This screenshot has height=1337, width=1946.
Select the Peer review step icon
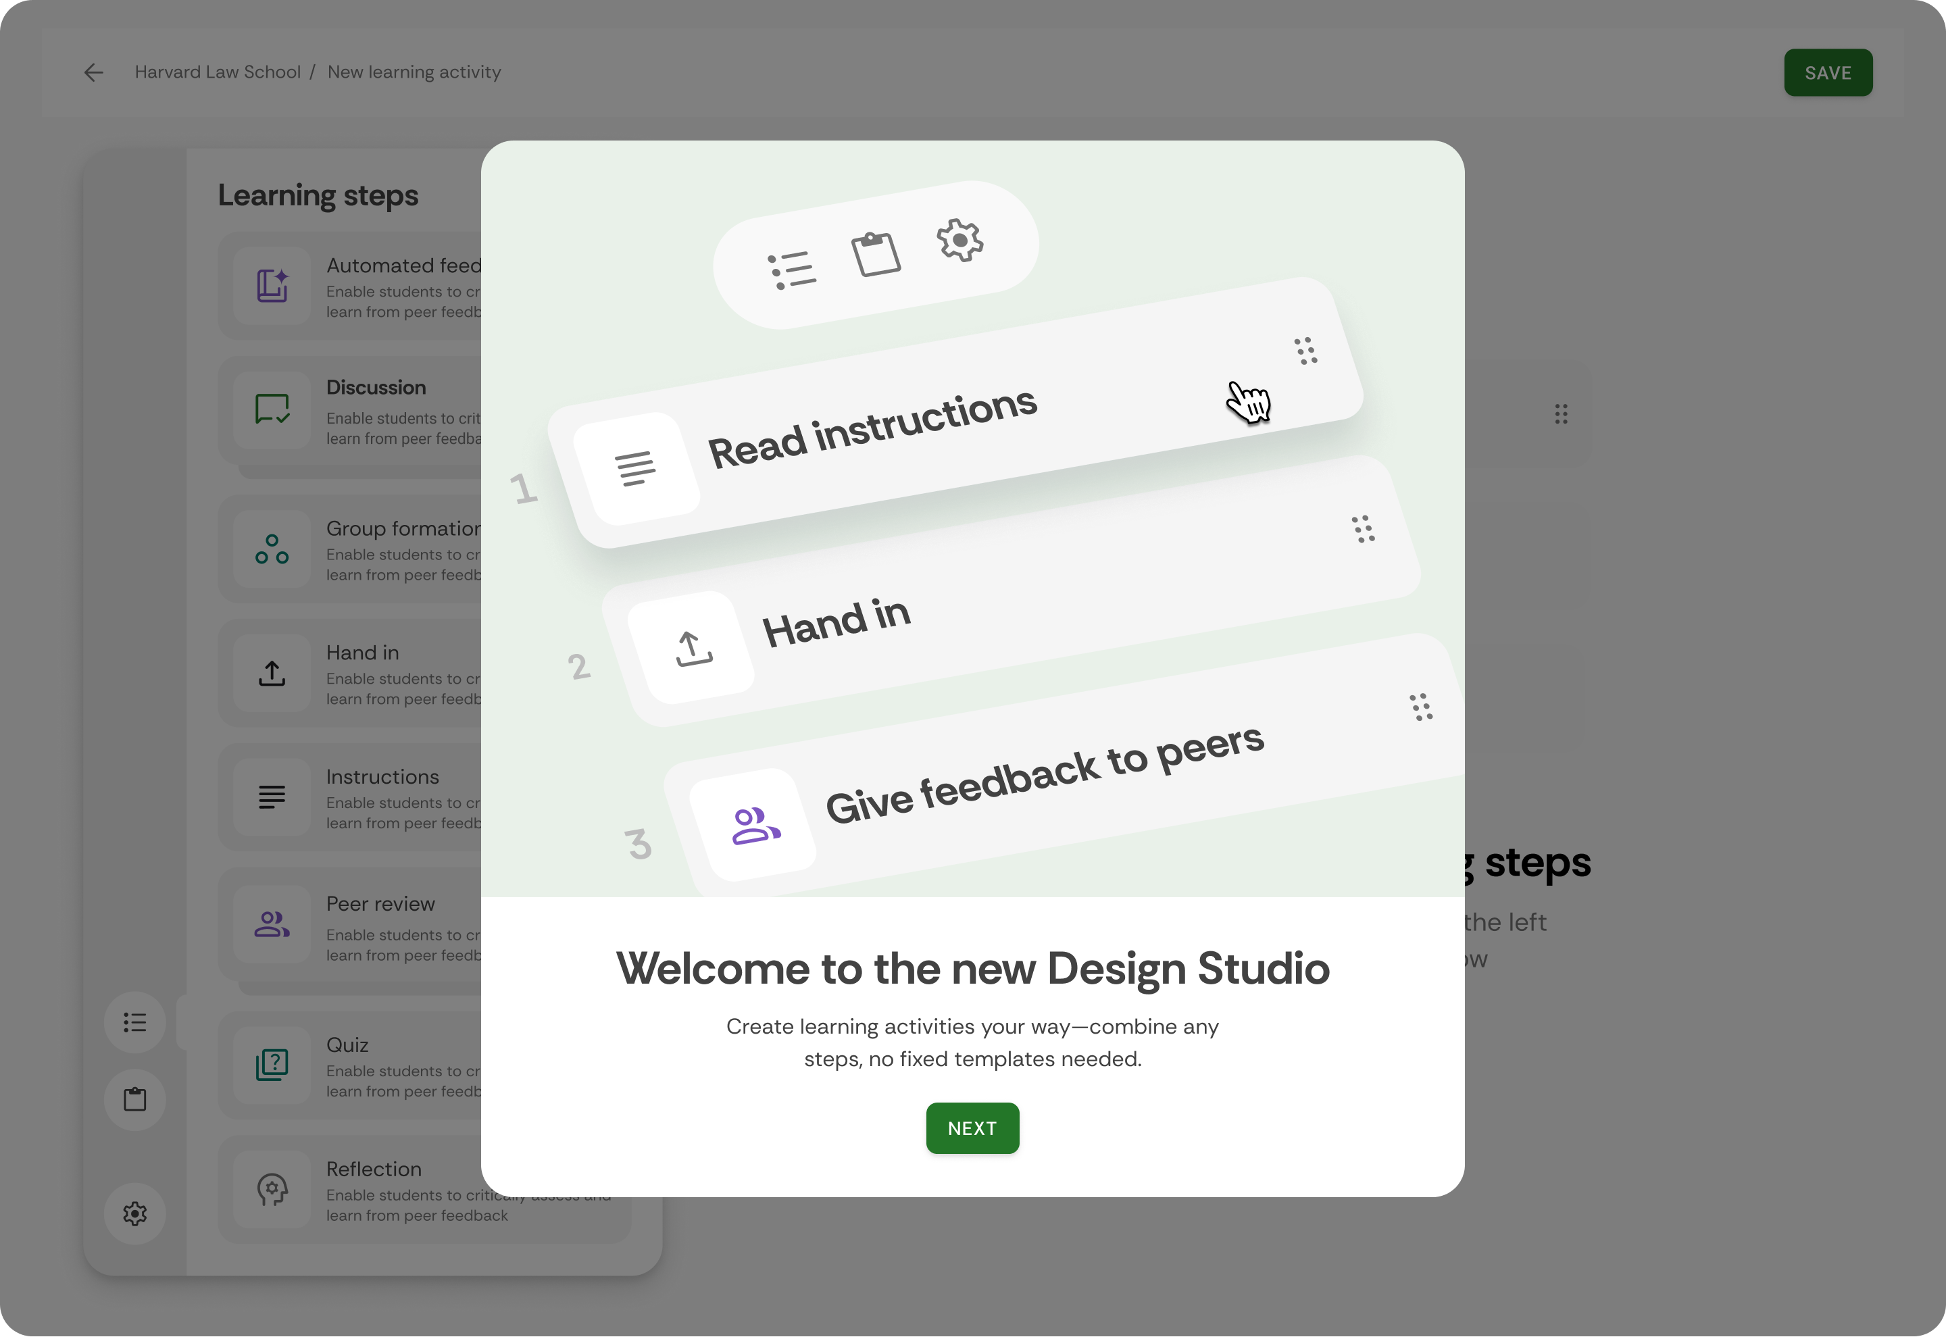tap(272, 924)
